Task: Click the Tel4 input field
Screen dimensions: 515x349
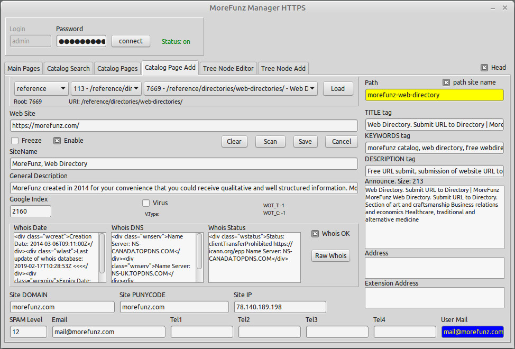Action: coord(405,332)
